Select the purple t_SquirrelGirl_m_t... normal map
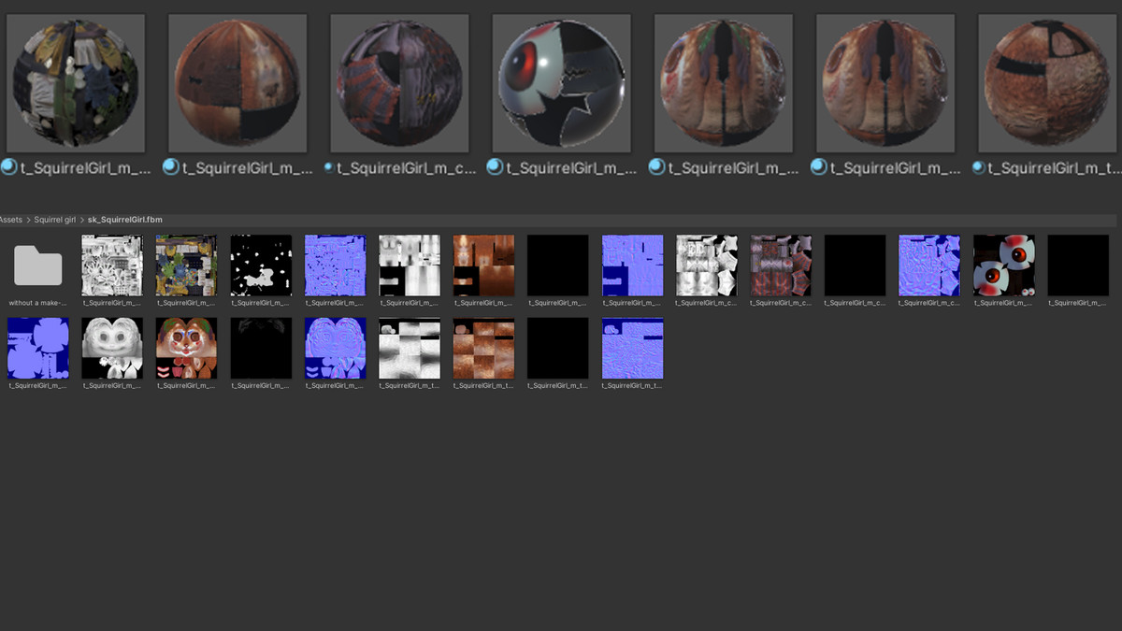The image size is (1122, 631). 632,348
